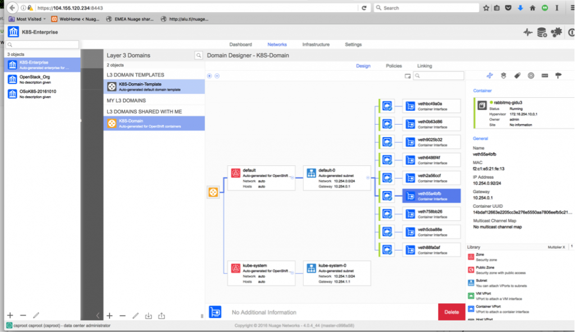575x332 pixels.
Task: Switch to the Design view
Action: click(363, 66)
